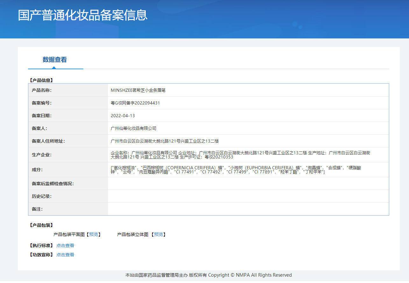Click the empty 备案后监督检查情况 cell
Viewport: 409px width, 283px height.
coord(248,184)
